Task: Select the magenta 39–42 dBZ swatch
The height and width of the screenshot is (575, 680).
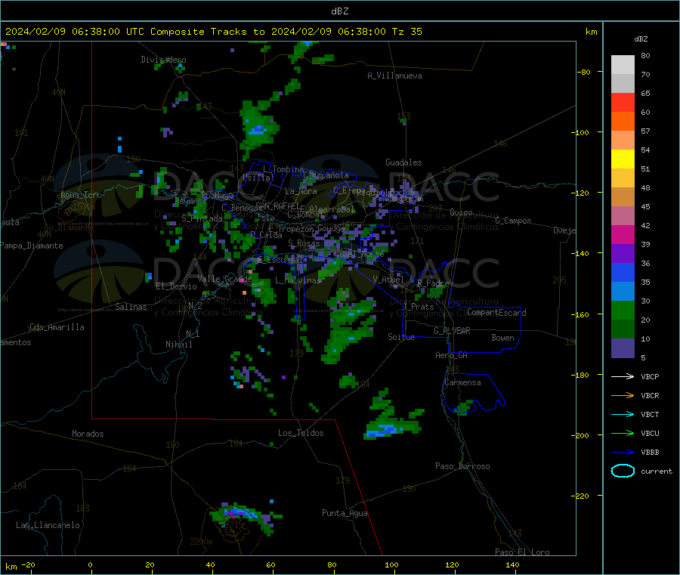Action: click(x=623, y=234)
